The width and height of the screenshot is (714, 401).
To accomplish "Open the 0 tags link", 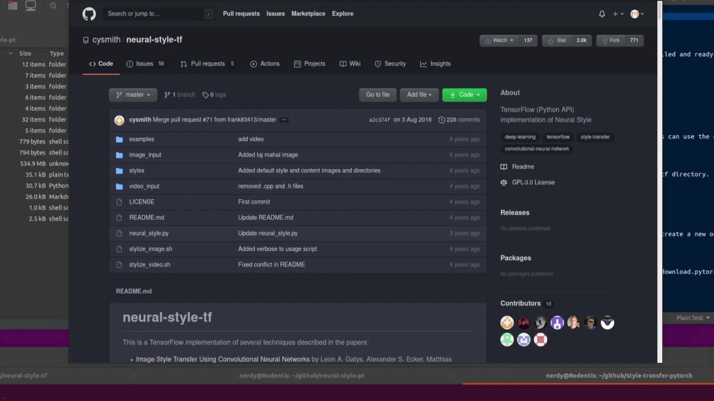I will tap(214, 95).
